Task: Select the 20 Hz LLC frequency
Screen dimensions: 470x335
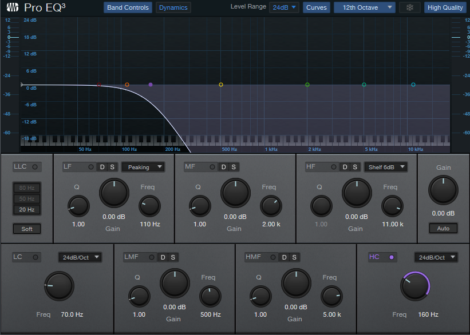Action: (27, 210)
